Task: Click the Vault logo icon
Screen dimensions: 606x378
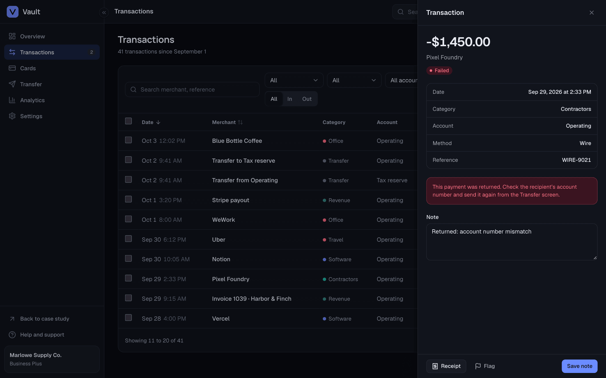Action: [12, 12]
